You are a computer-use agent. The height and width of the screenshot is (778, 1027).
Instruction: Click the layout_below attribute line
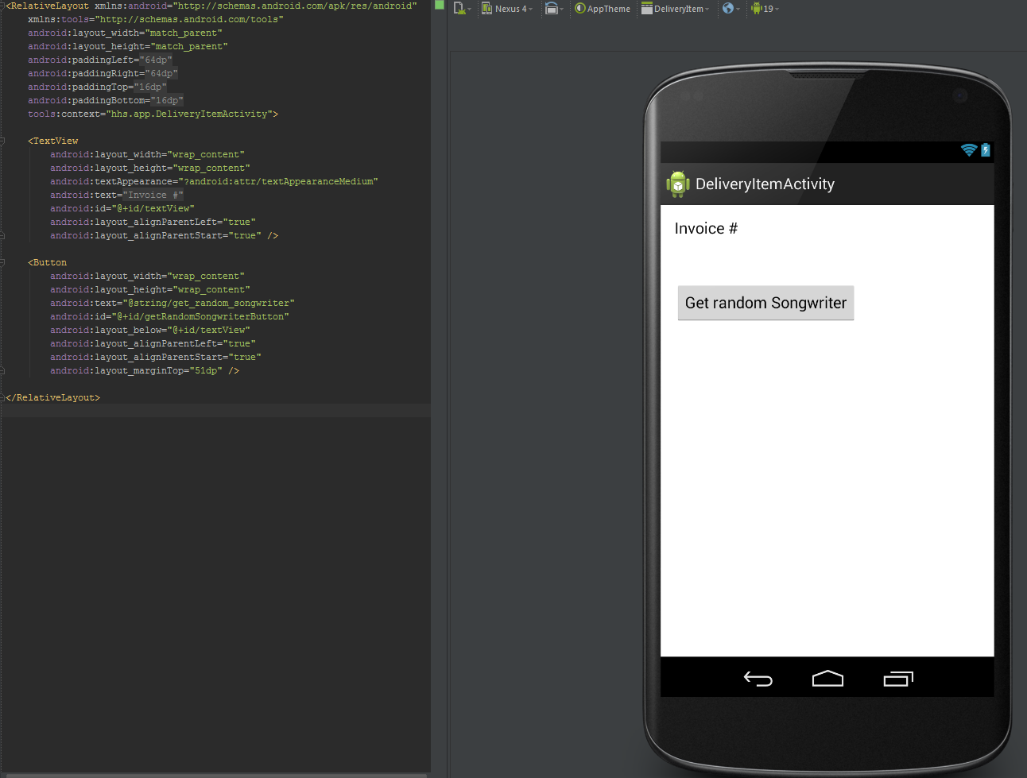pos(150,331)
